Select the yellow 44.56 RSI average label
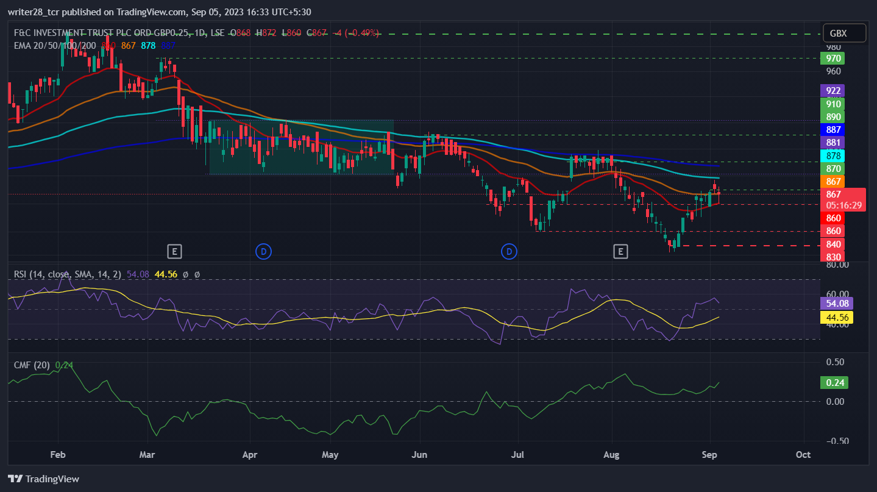This screenshot has width=877, height=492. (836, 317)
